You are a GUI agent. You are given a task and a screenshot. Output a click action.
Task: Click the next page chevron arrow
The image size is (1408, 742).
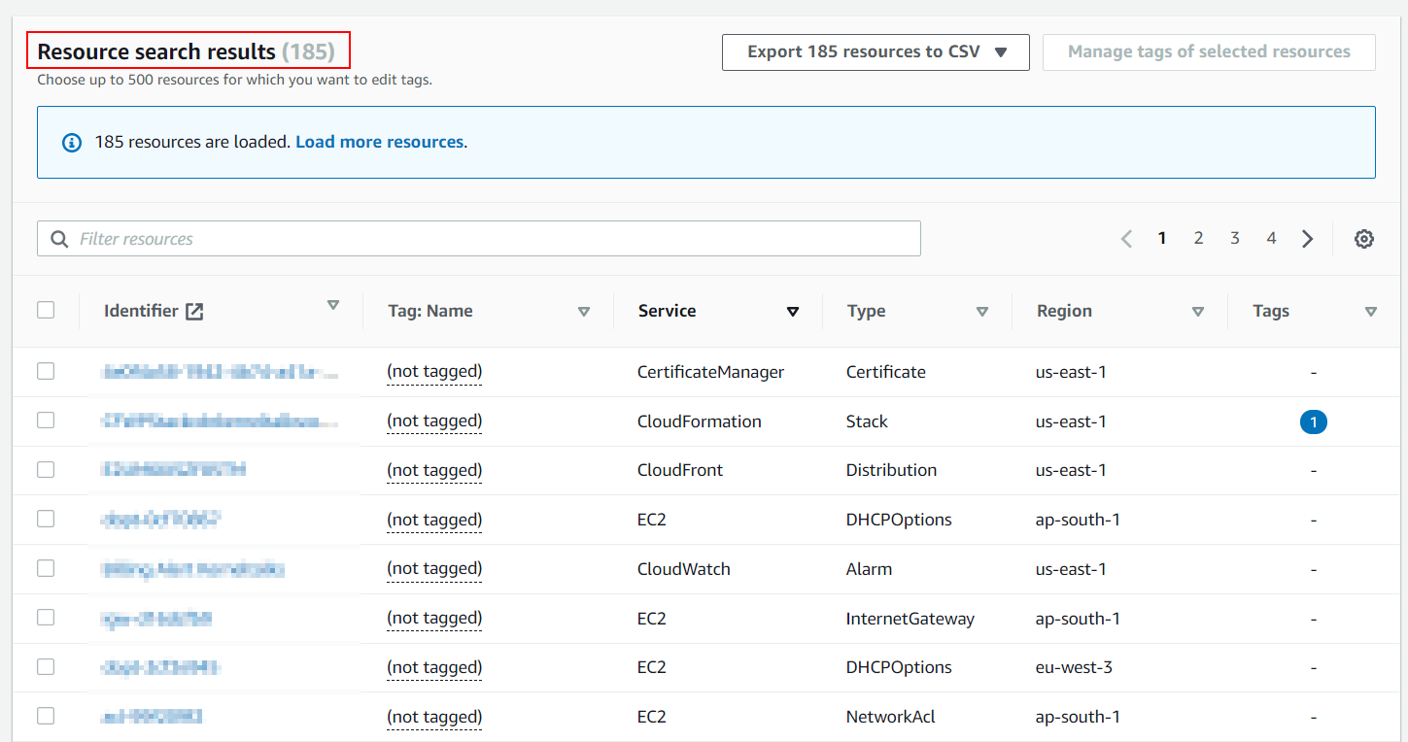1307,238
